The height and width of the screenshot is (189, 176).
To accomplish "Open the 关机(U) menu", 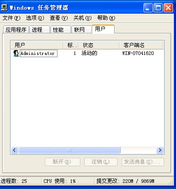I will tap(83, 18).
